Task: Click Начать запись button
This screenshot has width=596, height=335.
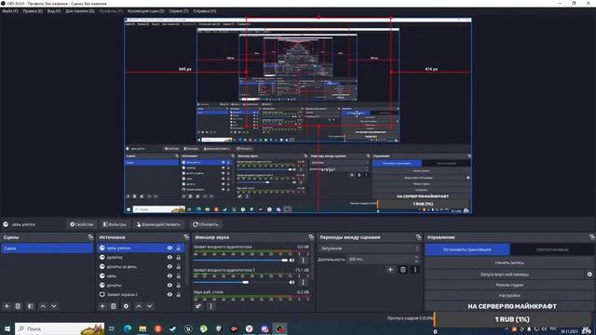Action: tap(509, 262)
